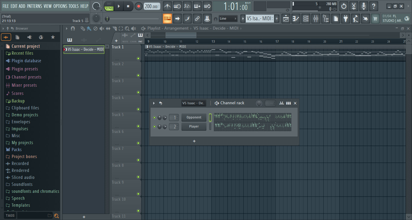Open the Channel rack view icon
412x220 pixels.
pyautogui.click(x=306, y=18)
